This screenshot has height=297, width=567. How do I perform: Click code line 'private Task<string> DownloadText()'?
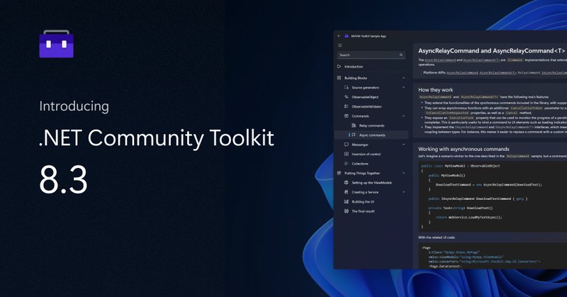click(460, 208)
